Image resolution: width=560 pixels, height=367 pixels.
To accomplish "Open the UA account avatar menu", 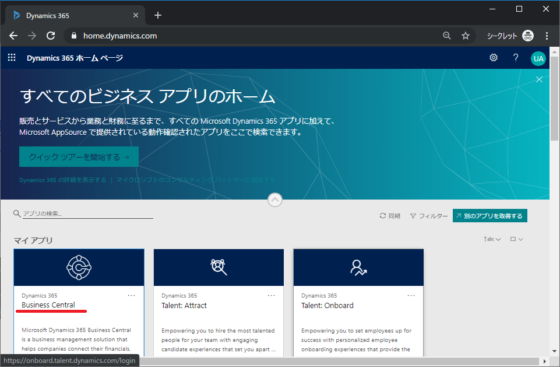I will (x=538, y=58).
